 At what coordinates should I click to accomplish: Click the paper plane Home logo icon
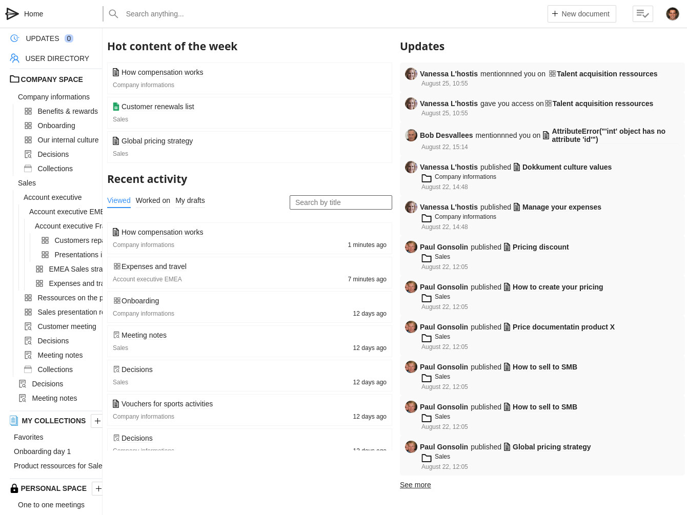[x=12, y=14]
